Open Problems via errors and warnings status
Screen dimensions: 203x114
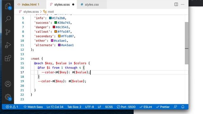pyautogui.click(x=12, y=107)
